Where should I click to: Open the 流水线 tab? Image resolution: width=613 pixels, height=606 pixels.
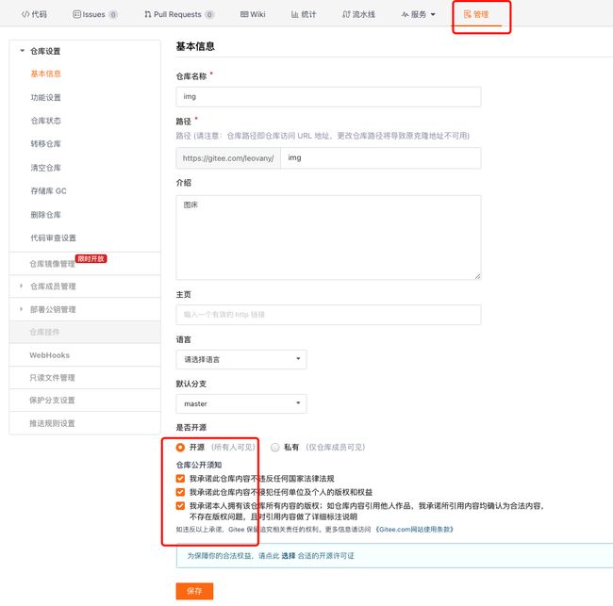[358, 14]
